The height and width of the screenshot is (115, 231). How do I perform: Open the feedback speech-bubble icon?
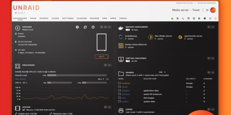point(189,18)
